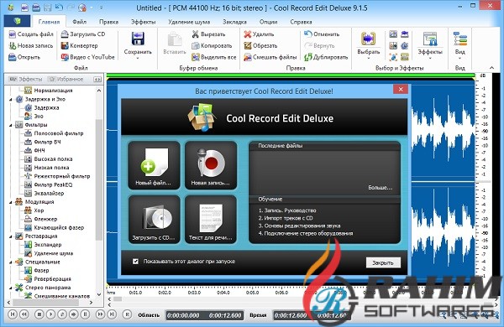504x327 pixels.
Task: Open the Справка ribbon tab
Action: coord(301,22)
